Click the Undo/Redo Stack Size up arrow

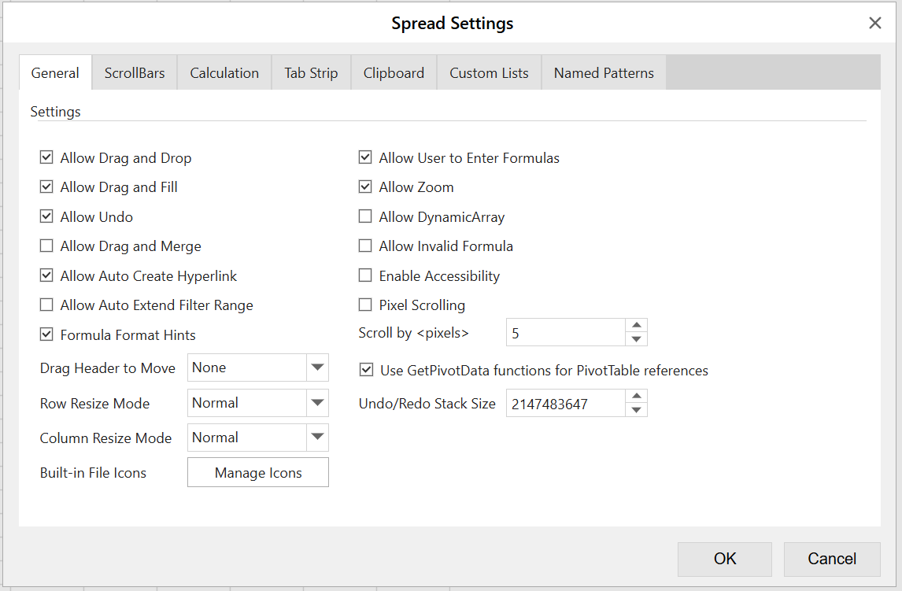tap(637, 396)
